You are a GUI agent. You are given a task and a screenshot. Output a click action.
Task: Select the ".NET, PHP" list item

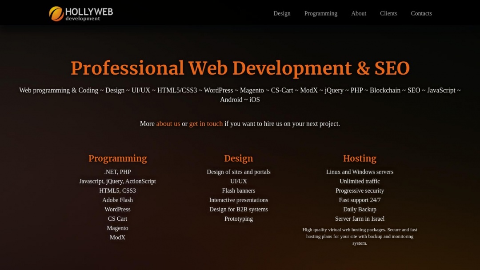(x=117, y=172)
